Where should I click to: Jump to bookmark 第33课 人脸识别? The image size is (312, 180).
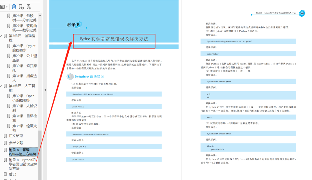pos(25,108)
